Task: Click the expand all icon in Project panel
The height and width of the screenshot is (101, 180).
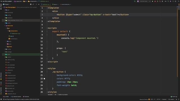Action: point(33,4)
